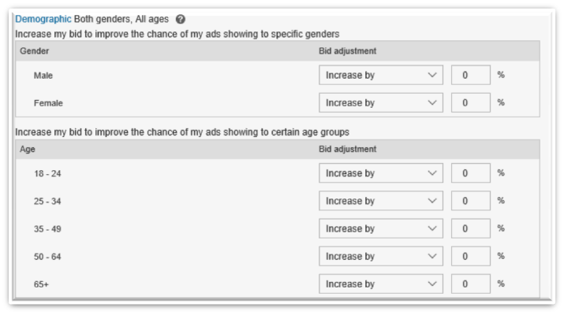Click the Female gender row label

(48, 103)
